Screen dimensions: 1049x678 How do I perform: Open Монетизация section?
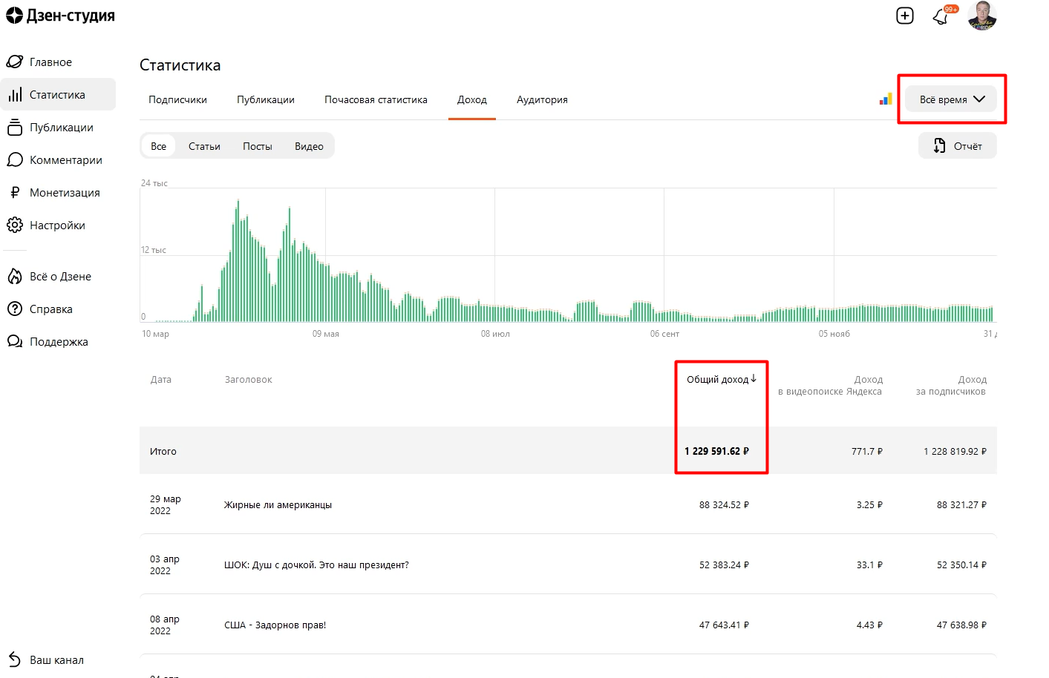[65, 193]
